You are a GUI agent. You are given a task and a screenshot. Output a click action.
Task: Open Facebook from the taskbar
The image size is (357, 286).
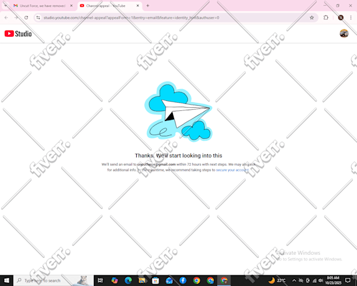[x=183, y=280]
